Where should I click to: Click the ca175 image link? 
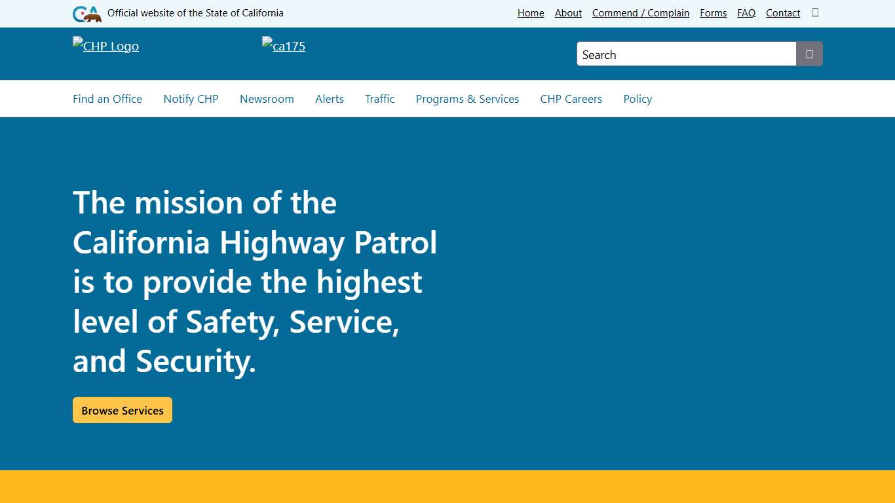(283, 46)
